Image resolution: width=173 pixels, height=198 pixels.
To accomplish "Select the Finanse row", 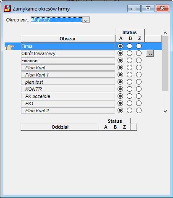I will coord(68,61).
